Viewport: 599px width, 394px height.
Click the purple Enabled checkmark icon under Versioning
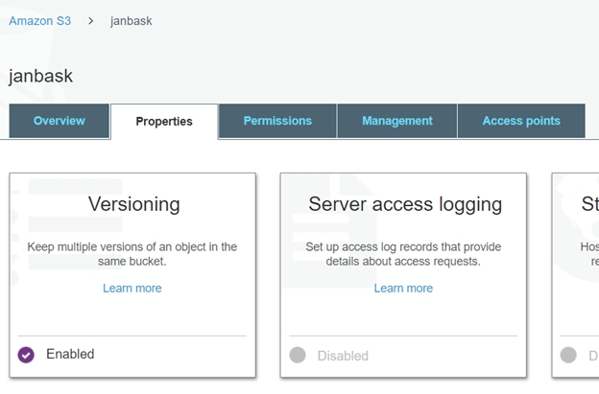coord(26,355)
